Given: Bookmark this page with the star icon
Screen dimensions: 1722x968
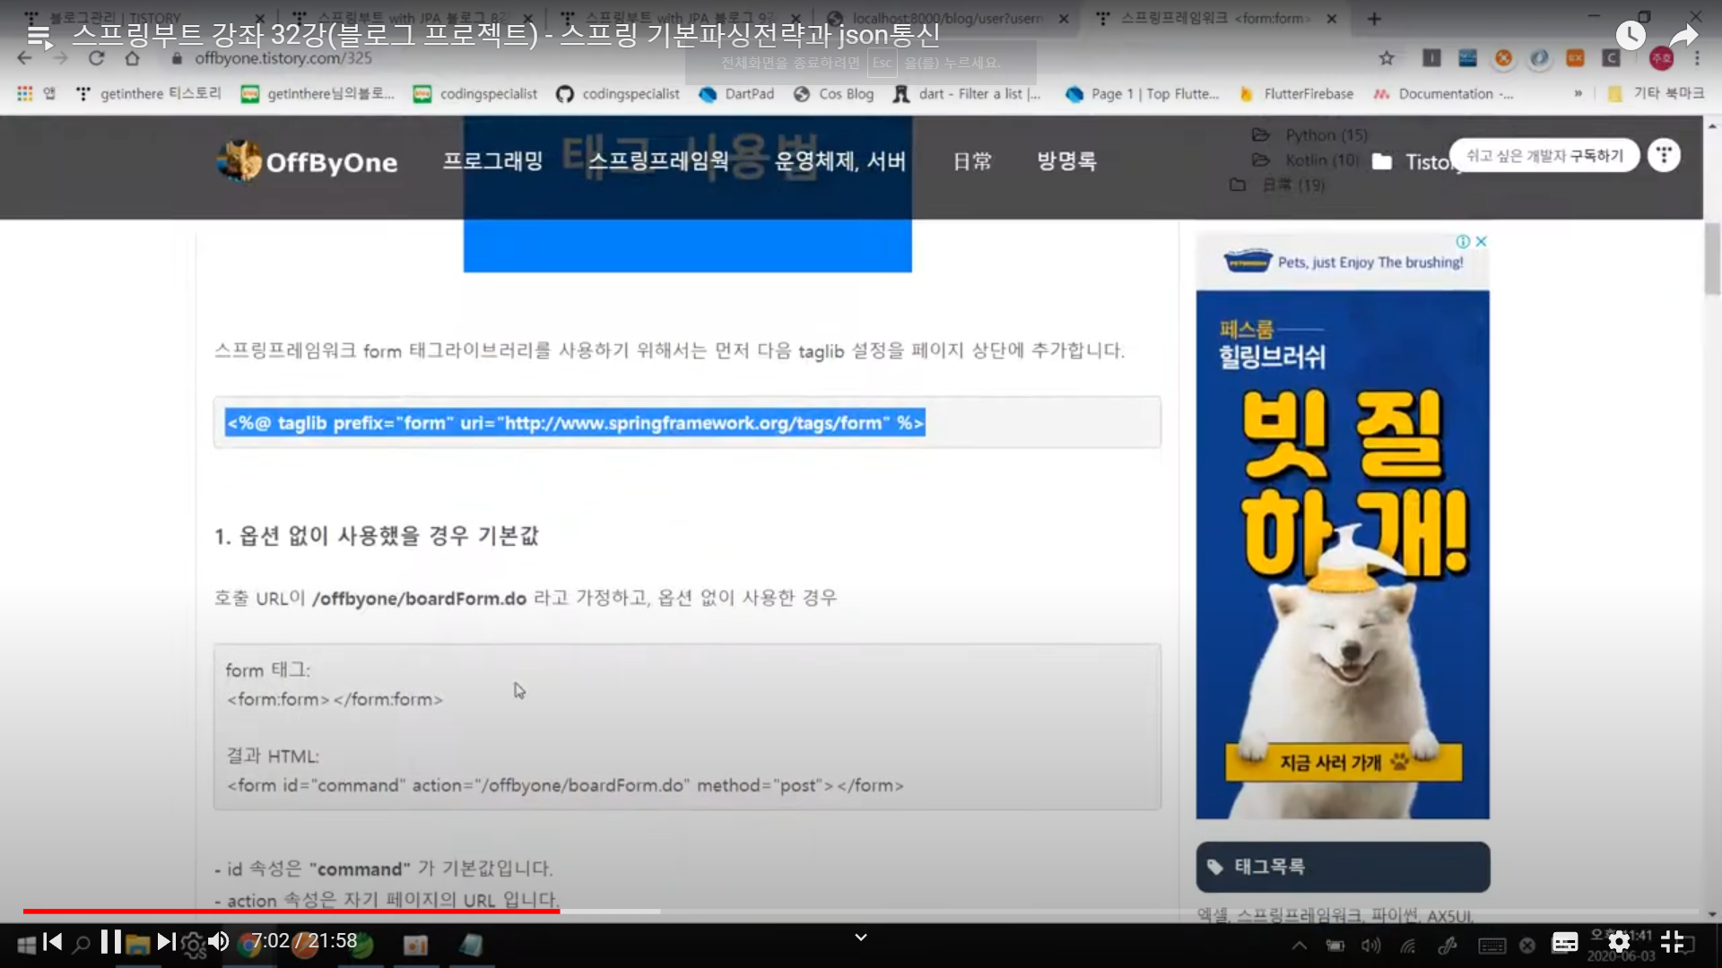Looking at the screenshot, I should pyautogui.click(x=1387, y=58).
